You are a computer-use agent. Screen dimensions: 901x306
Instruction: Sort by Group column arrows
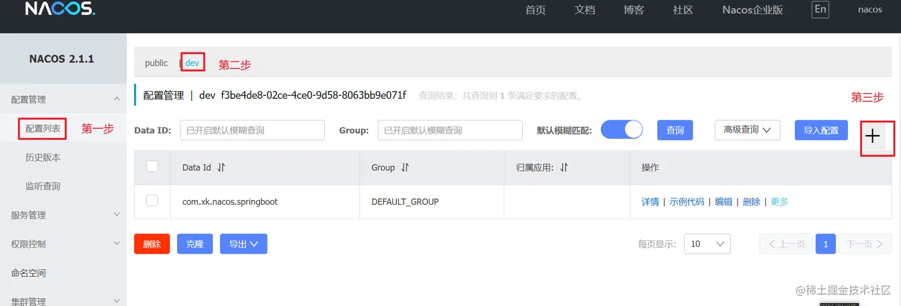click(x=405, y=168)
